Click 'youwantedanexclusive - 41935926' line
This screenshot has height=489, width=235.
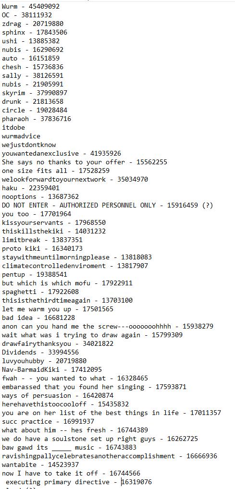pyautogui.click(x=62, y=153)
